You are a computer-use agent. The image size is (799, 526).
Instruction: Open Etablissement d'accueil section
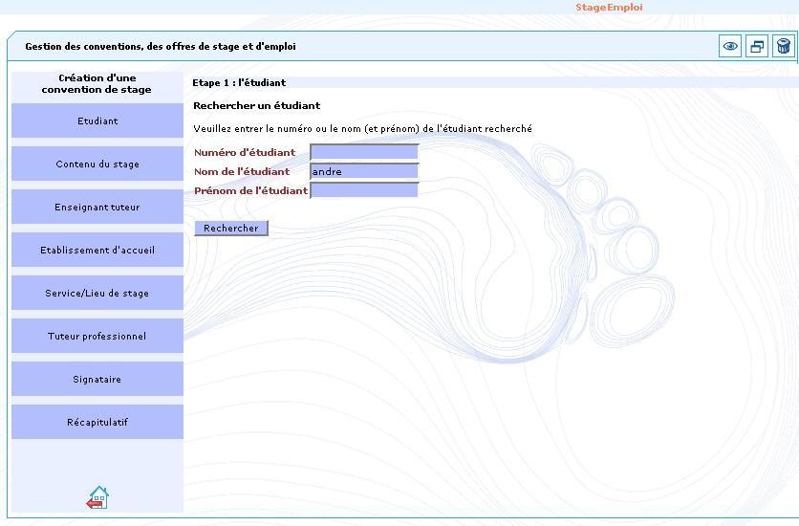tap(97, 251)
